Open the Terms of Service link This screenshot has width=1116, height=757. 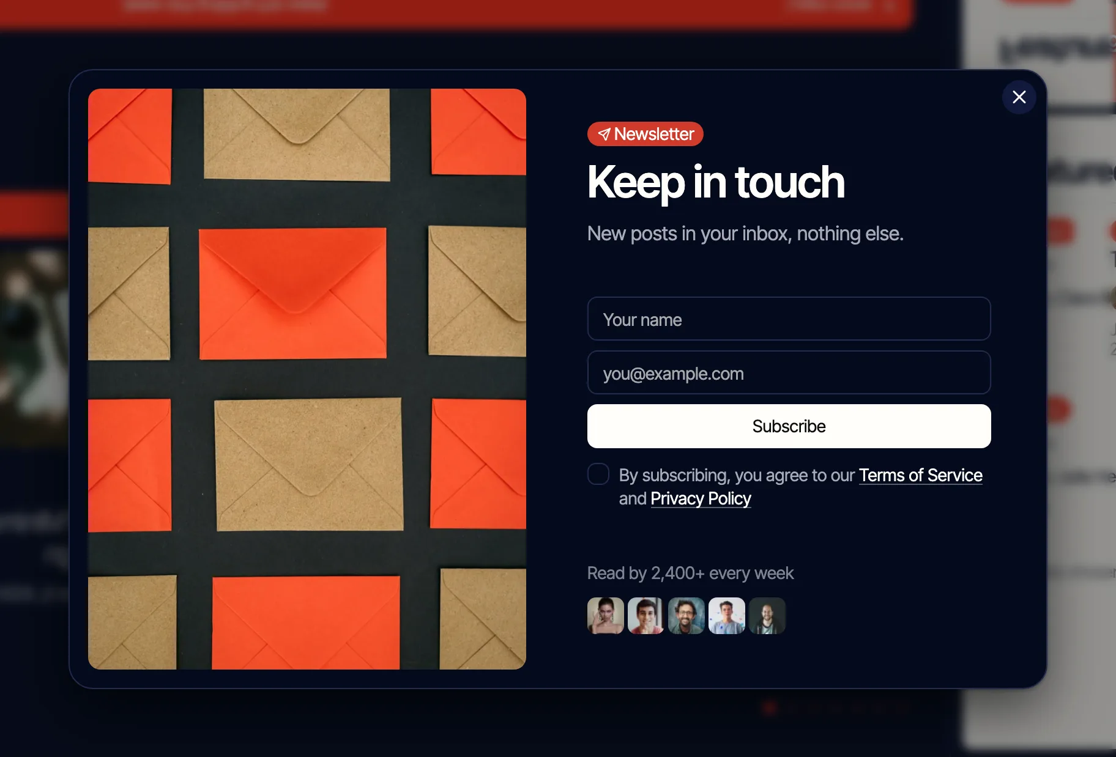coord(920,475)
